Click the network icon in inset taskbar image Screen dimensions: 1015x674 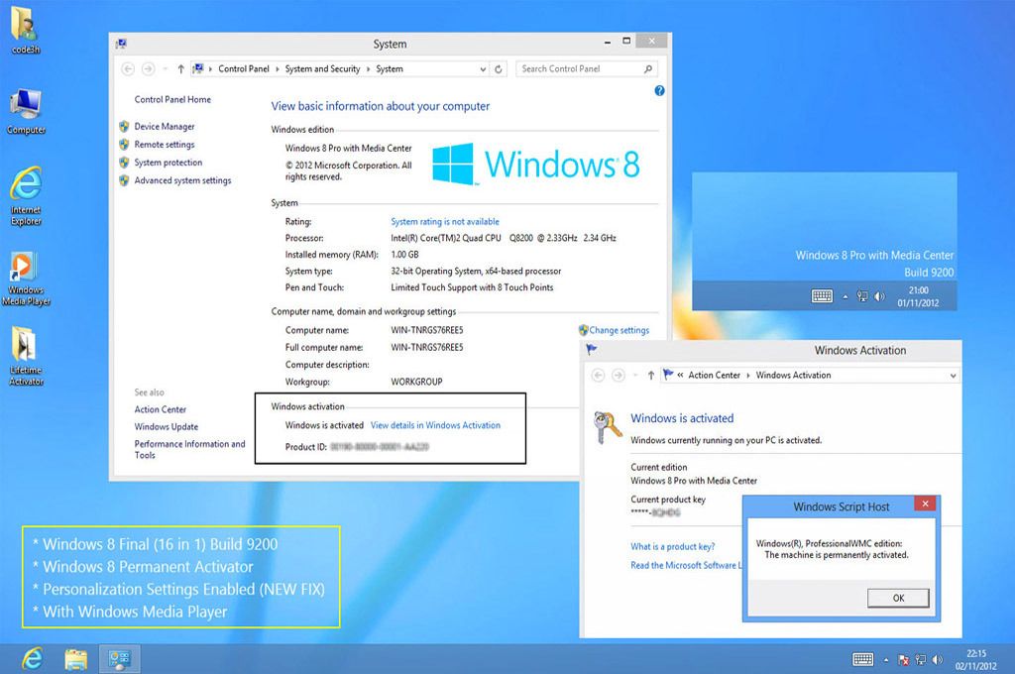(862, 296)
